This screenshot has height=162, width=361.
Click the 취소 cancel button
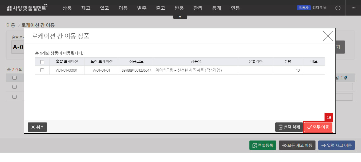pyautogui.click(x=37, y=127)
